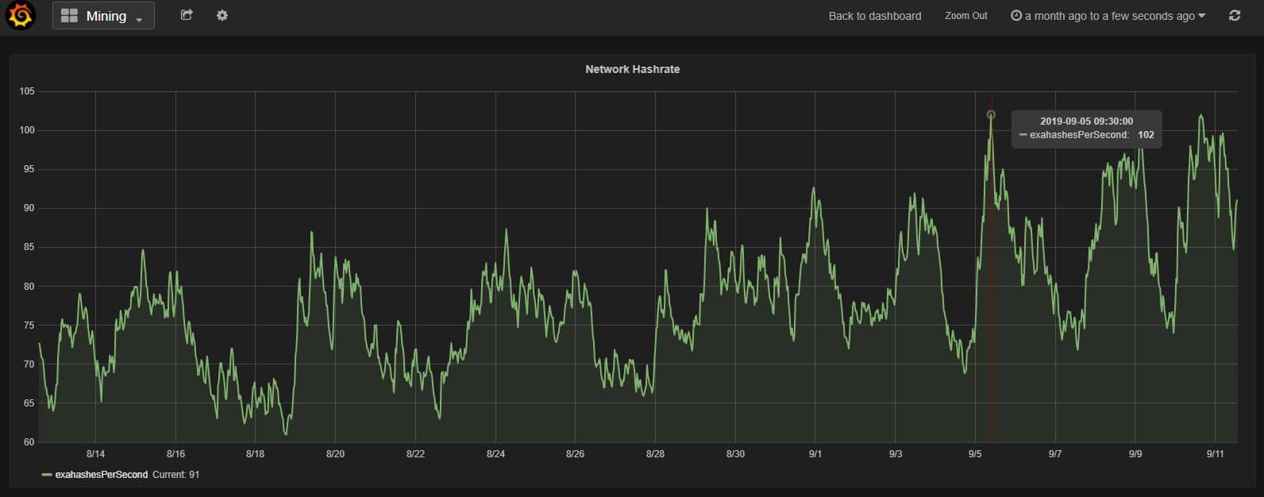Click the 60 y-axis label
This screenshot has width=1264, height=497.
pos(29,442)
